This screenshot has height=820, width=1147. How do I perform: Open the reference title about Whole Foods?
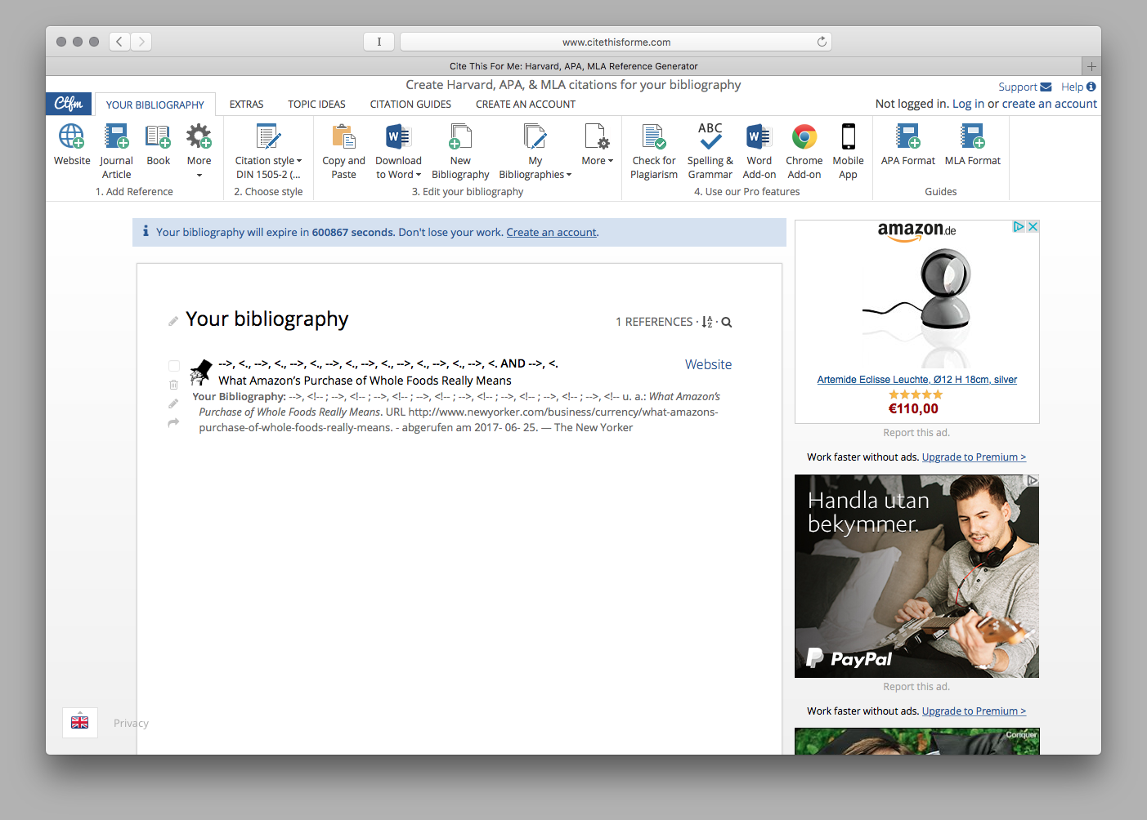pyautogui.click(x=365, y=381)
